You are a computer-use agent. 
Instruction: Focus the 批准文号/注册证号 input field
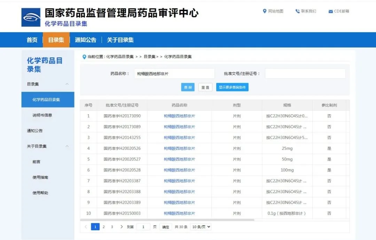(305, 74)
